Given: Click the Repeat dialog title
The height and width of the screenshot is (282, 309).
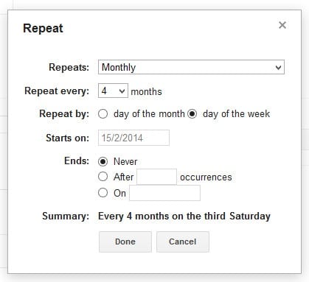Looking at the screenshot, I should pos(43,29).
